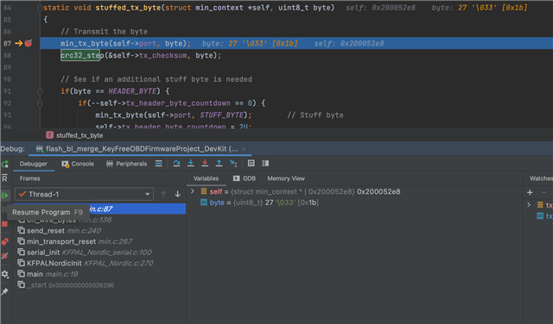The width and height of the screenshot is (553, 324).
Task: Select the send_reset min.c:240 frame
Action: [99, 231]
